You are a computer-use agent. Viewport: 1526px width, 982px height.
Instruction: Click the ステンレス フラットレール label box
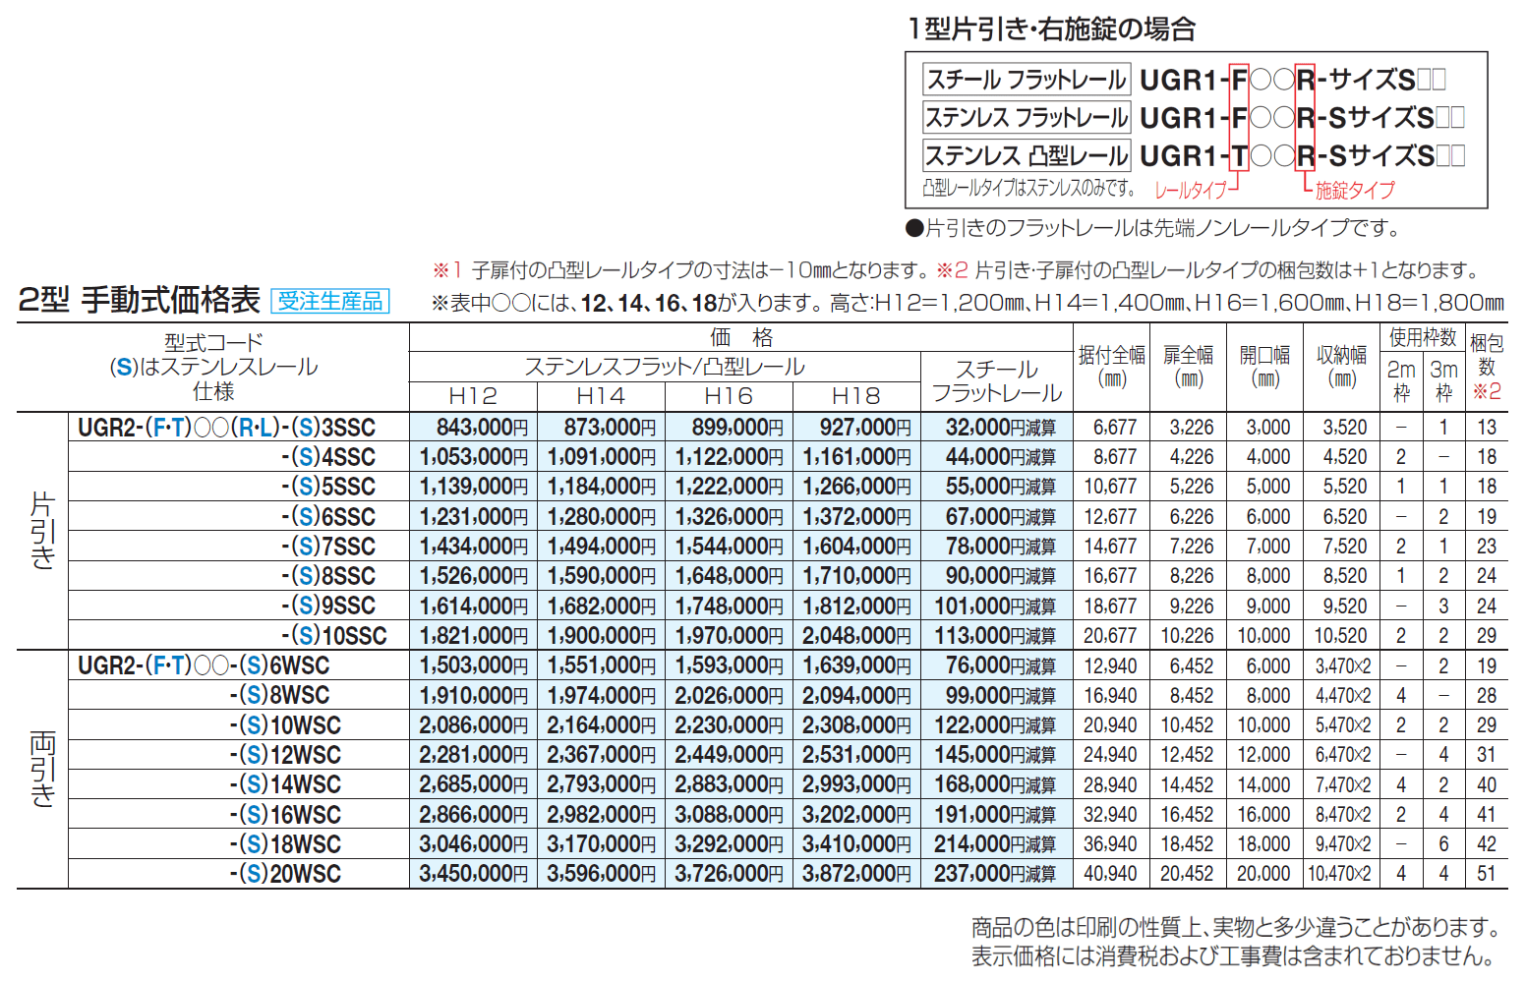pyautogui.click(x=1026, y=117)
